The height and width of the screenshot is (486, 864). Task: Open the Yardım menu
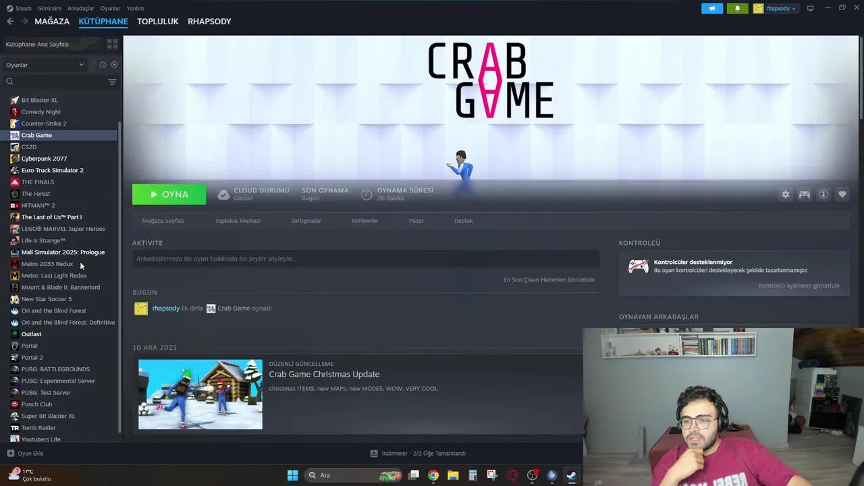click(136, 8)
